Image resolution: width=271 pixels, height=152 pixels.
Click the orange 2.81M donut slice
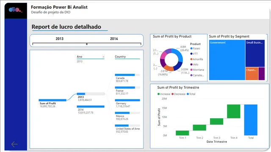pos(169,68)
